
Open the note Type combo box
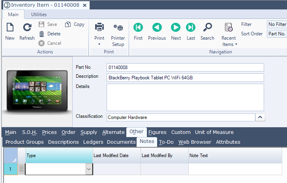(x=89, y=169)
